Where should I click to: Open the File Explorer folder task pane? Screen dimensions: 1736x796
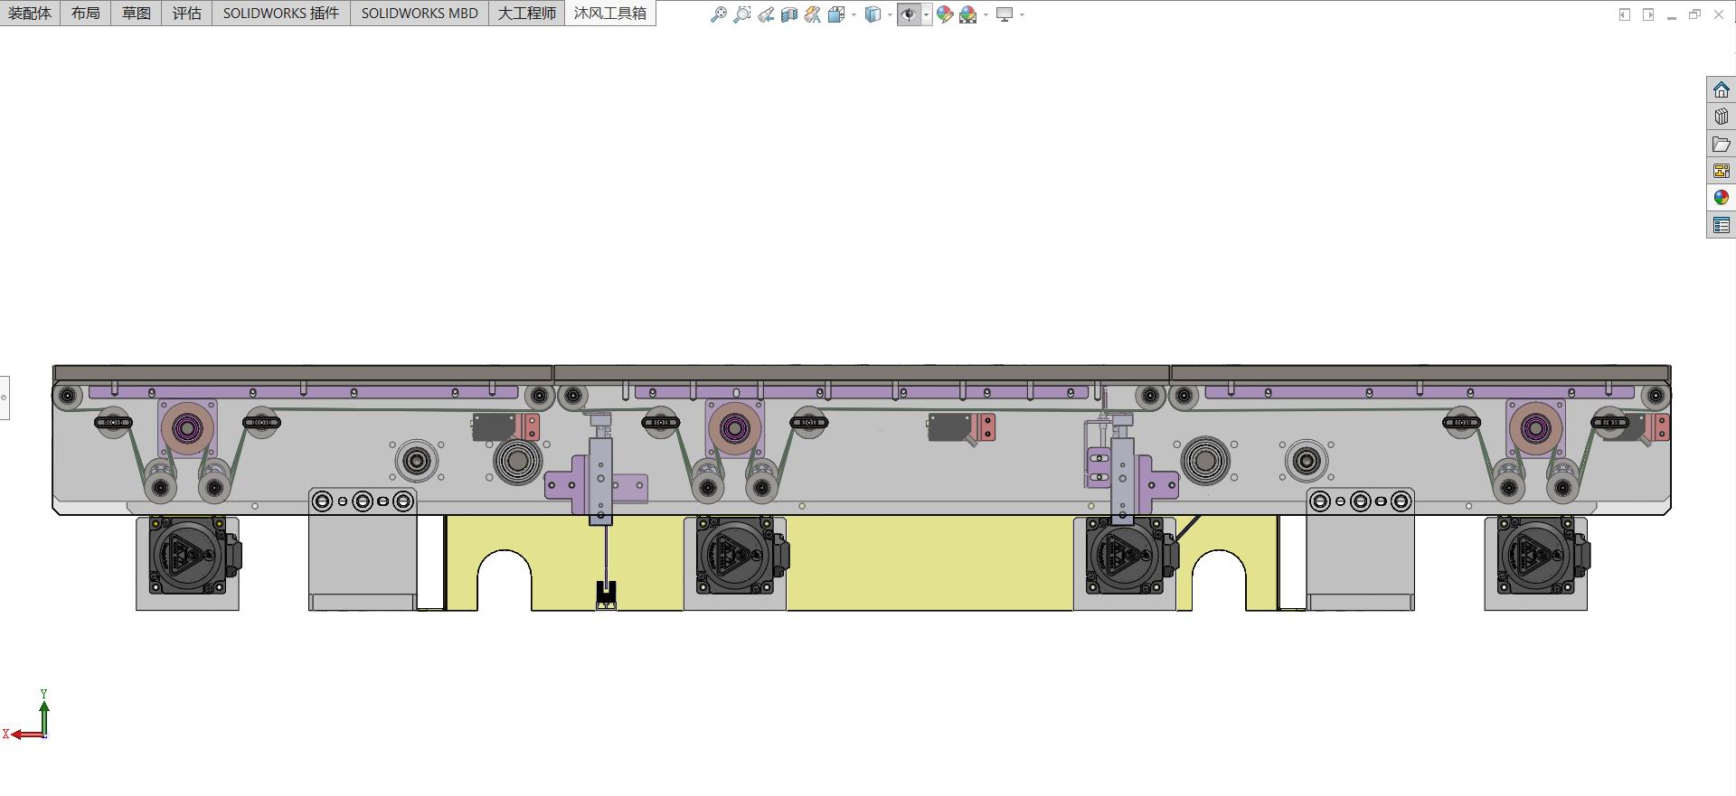pyautogui.click(x=1722, y=144)
